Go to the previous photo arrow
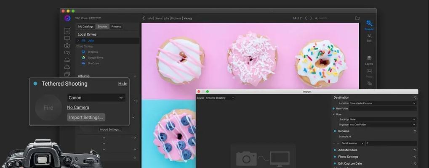This screenshot has height=168, width=429. pyautogui.click(x=306, y=18)
